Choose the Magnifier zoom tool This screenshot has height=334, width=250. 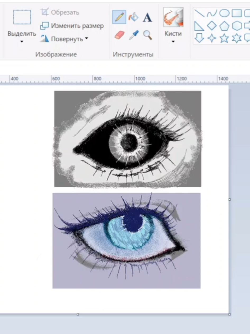[x=147, y=35]
